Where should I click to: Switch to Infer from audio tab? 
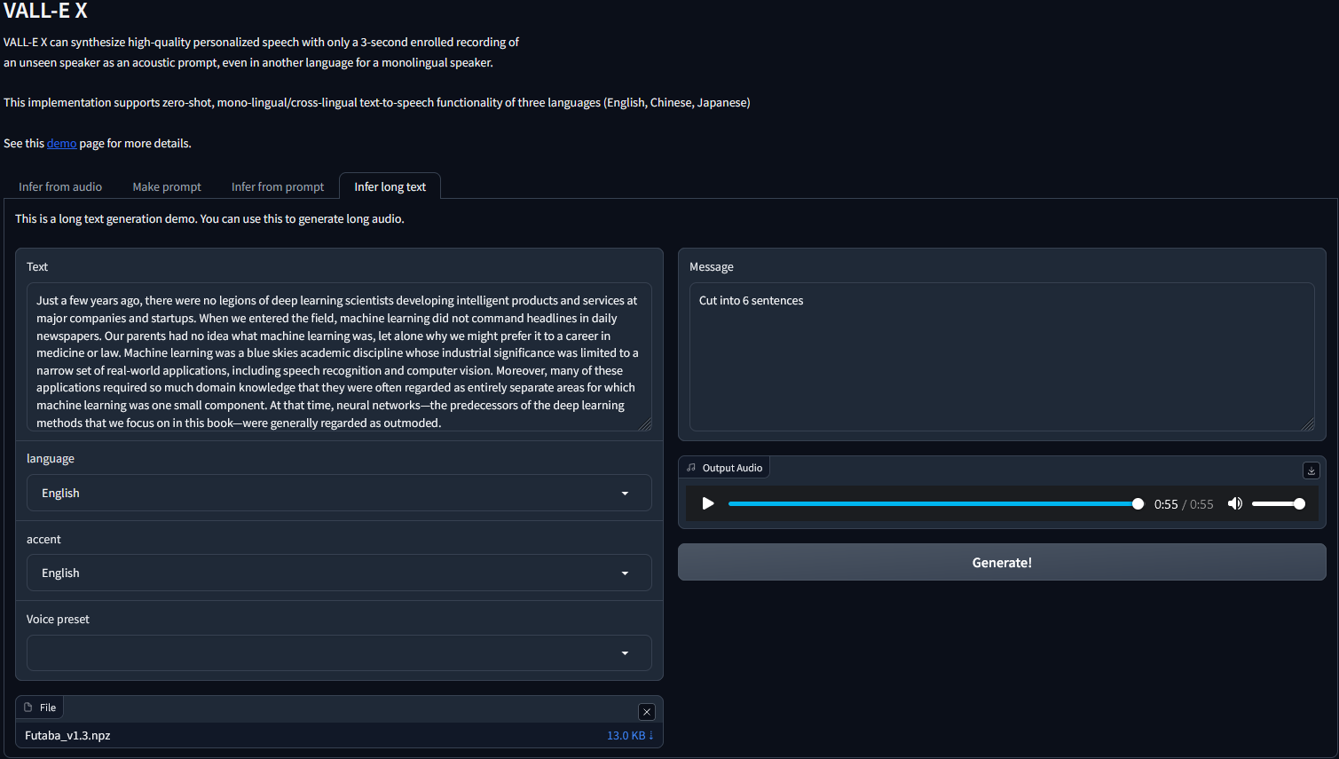pos(60,186)
